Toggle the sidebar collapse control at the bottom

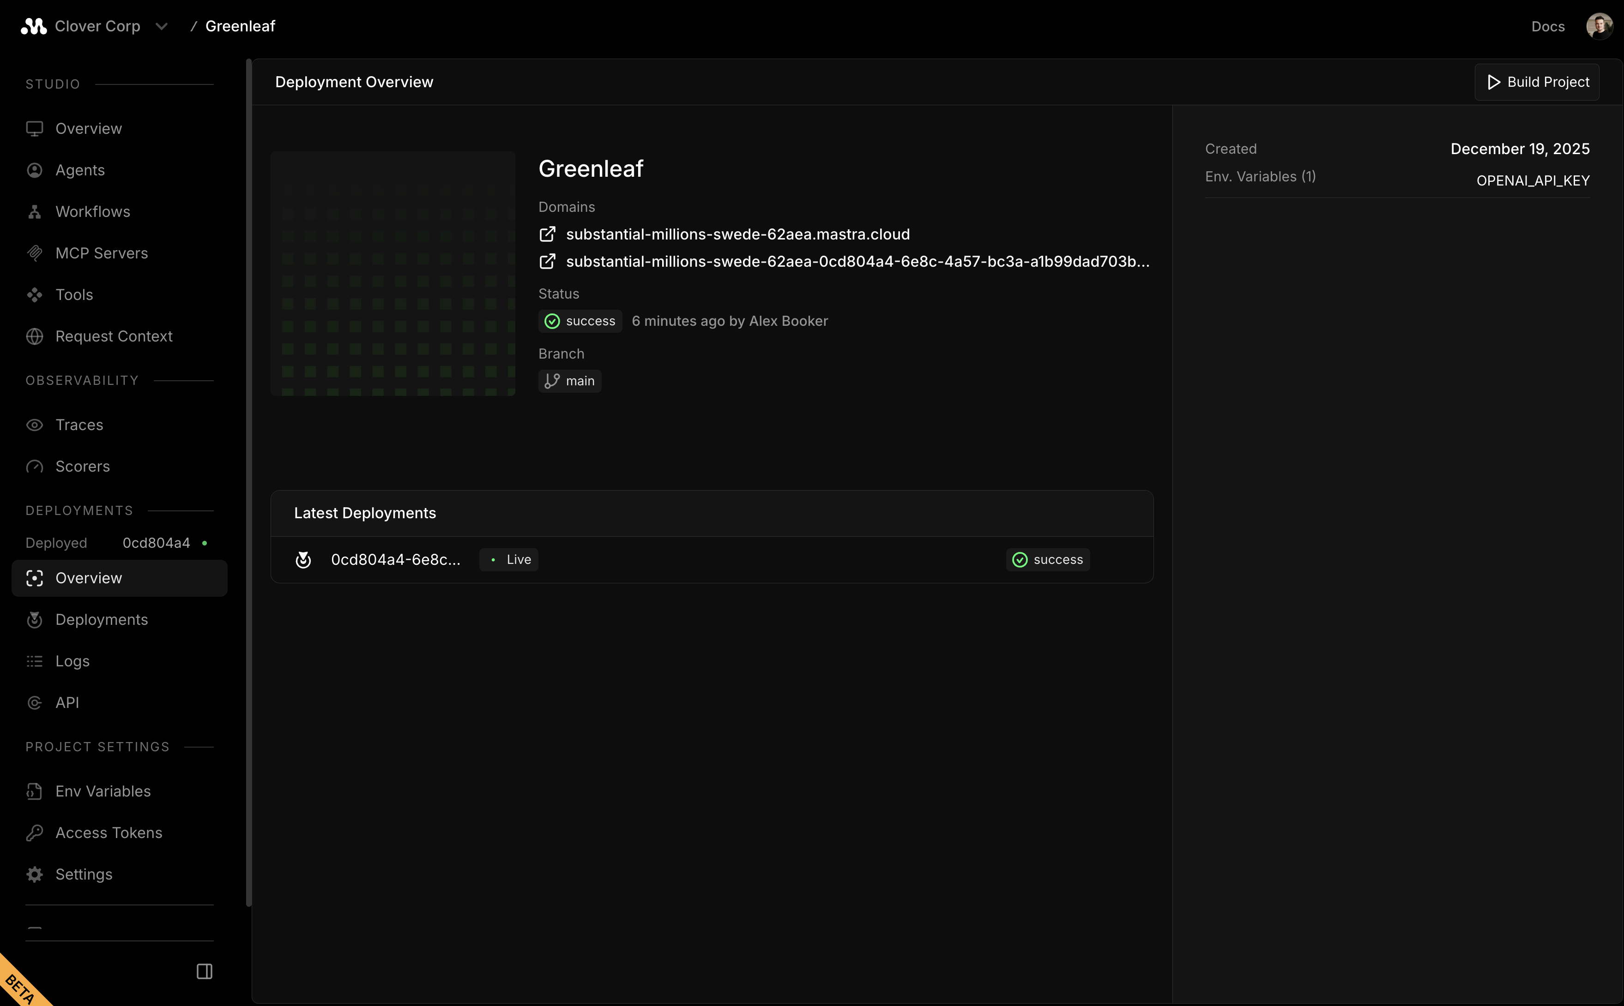pyautogui.click(x=204, y=971)
